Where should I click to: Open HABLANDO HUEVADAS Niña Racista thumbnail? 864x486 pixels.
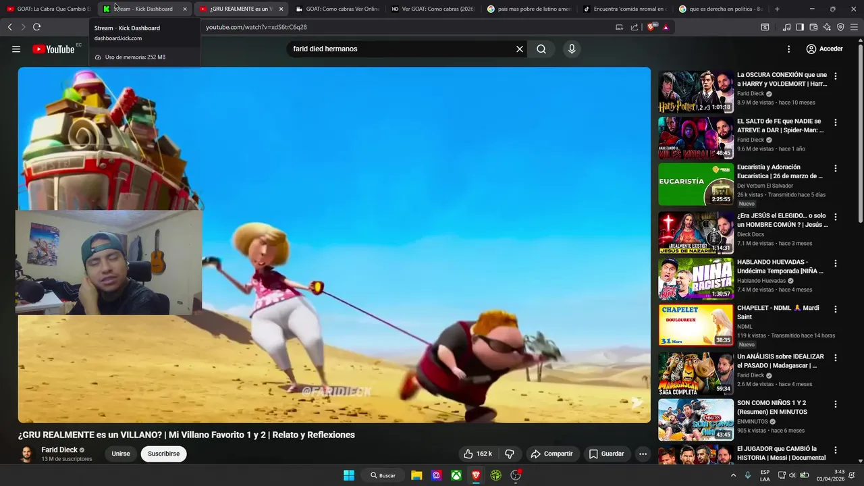pos(696,279)
